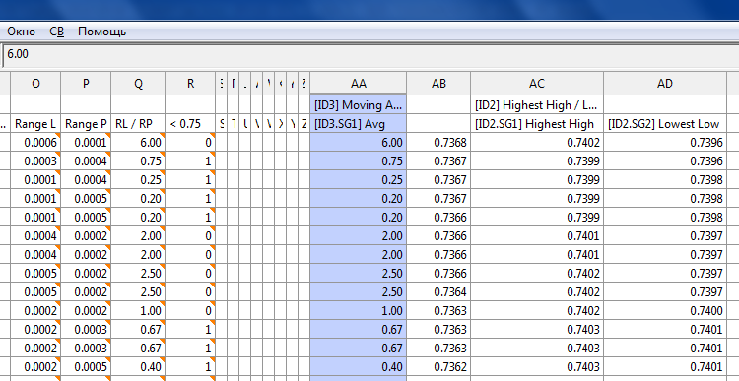Select Lowest Low cell 0.7400
Viewport: 739px width, 381px height.
(x=665, y=311)
